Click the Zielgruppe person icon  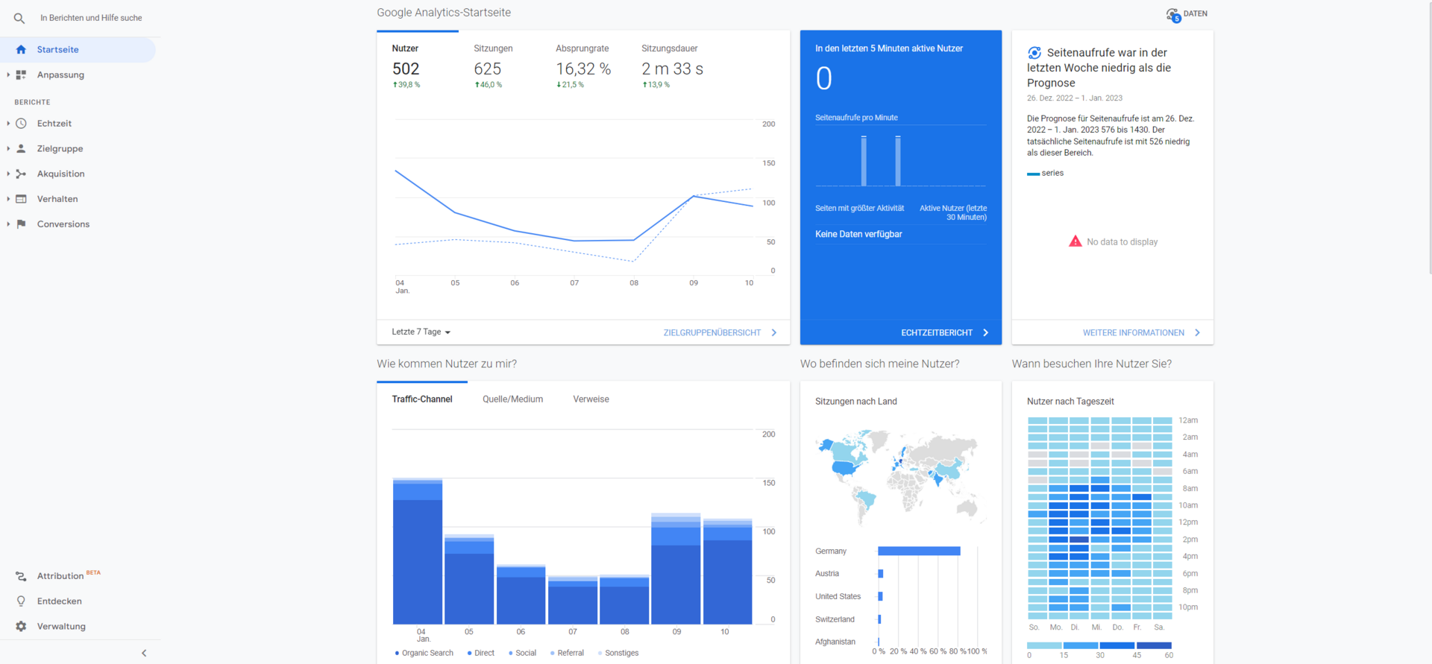[x=21, y=149]
